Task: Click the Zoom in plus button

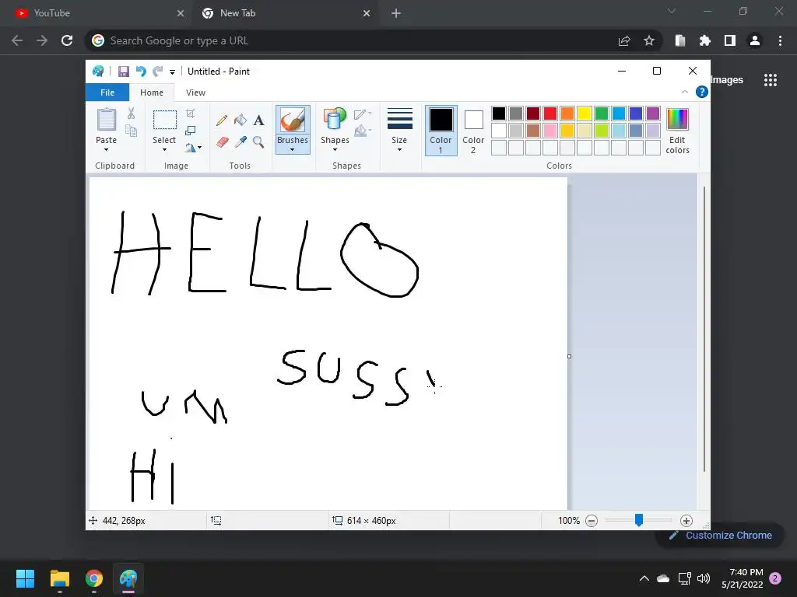Action: tap(686, 521)
